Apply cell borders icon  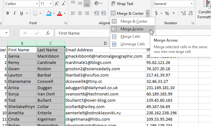[35, 13]
